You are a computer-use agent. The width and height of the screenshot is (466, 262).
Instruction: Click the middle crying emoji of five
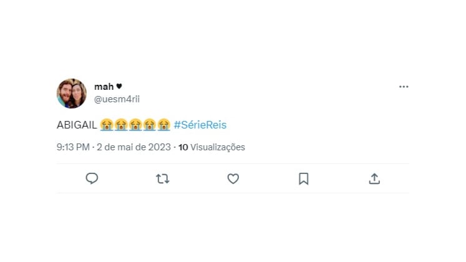[x=135, y=125]
